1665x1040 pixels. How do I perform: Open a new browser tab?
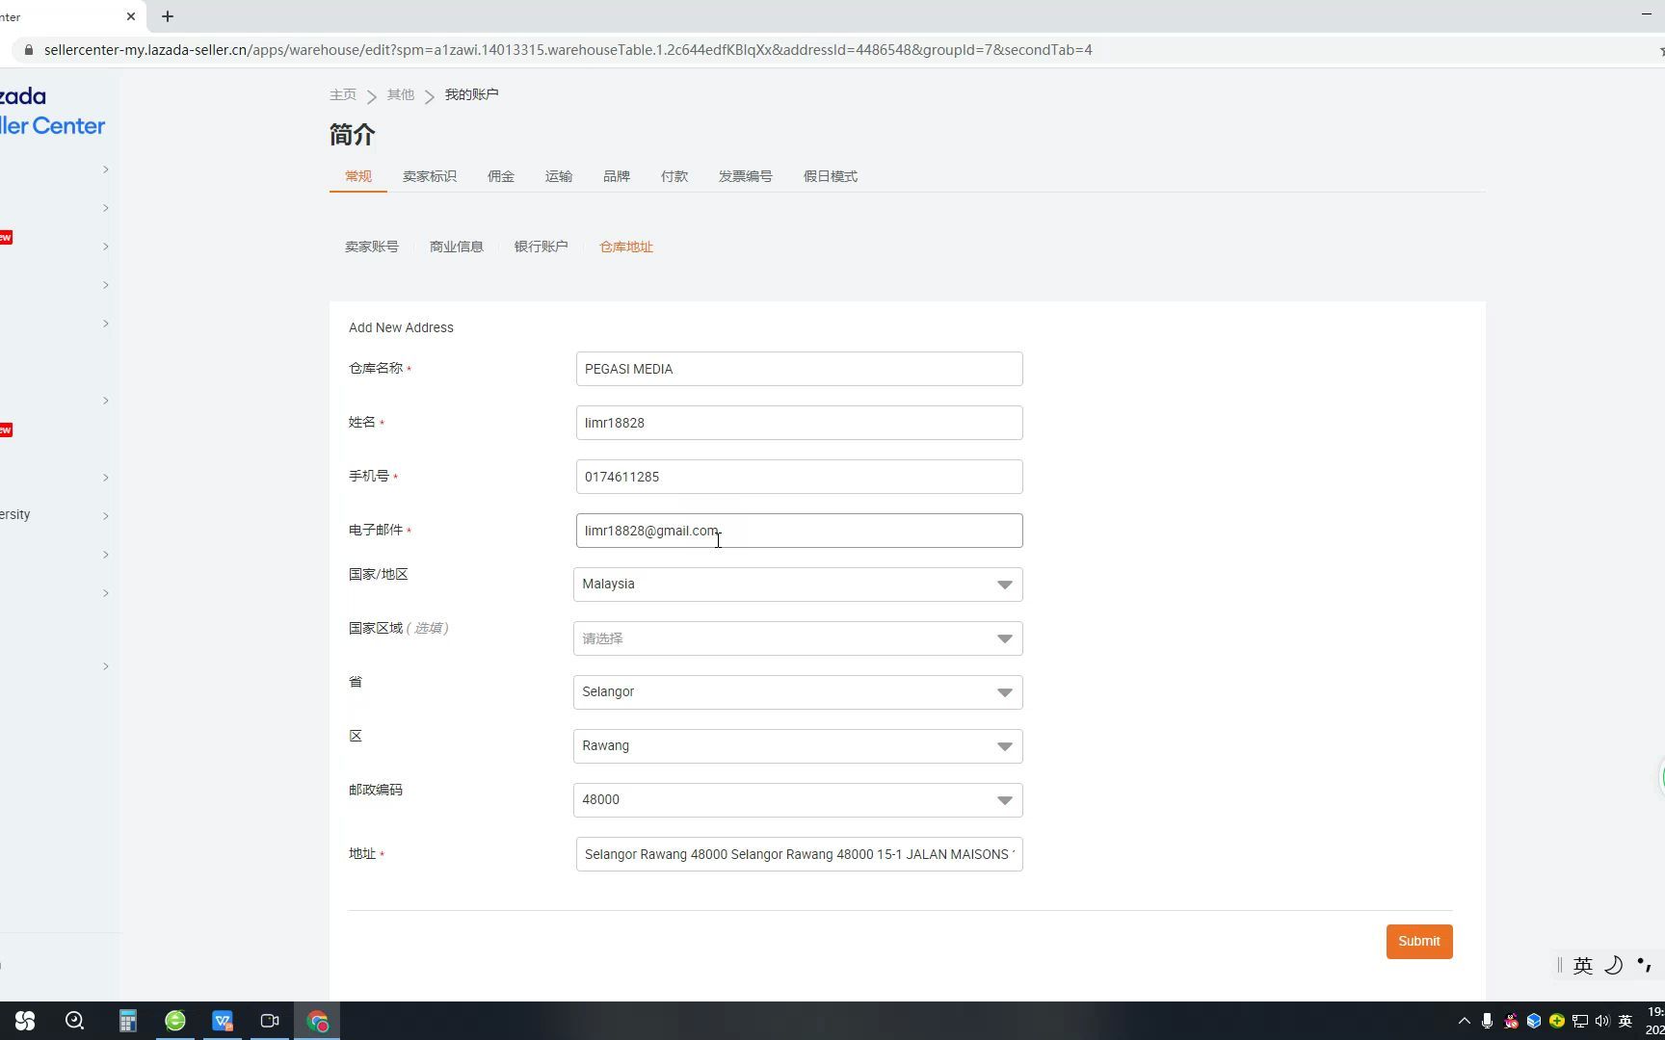(x=168, y=16)
